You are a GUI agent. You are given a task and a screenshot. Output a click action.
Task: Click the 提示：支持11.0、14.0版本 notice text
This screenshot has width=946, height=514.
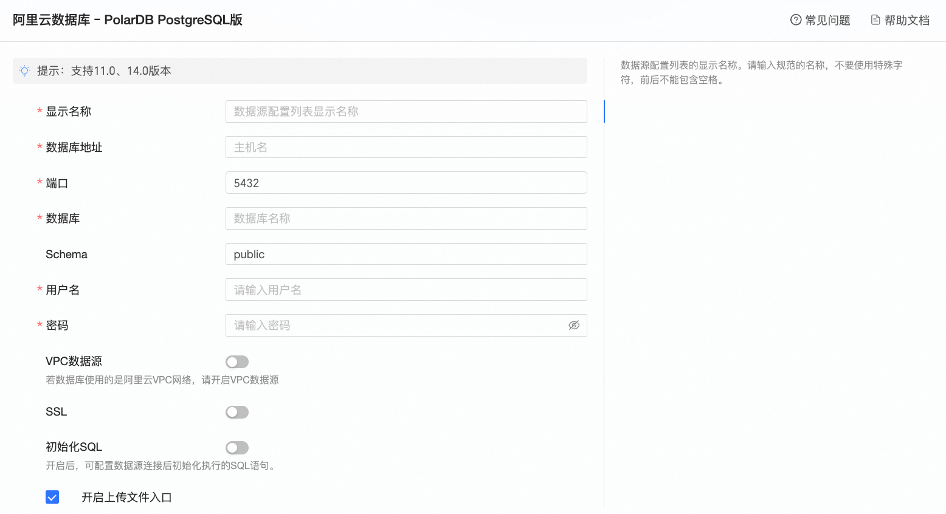click(x=104, y=70)
